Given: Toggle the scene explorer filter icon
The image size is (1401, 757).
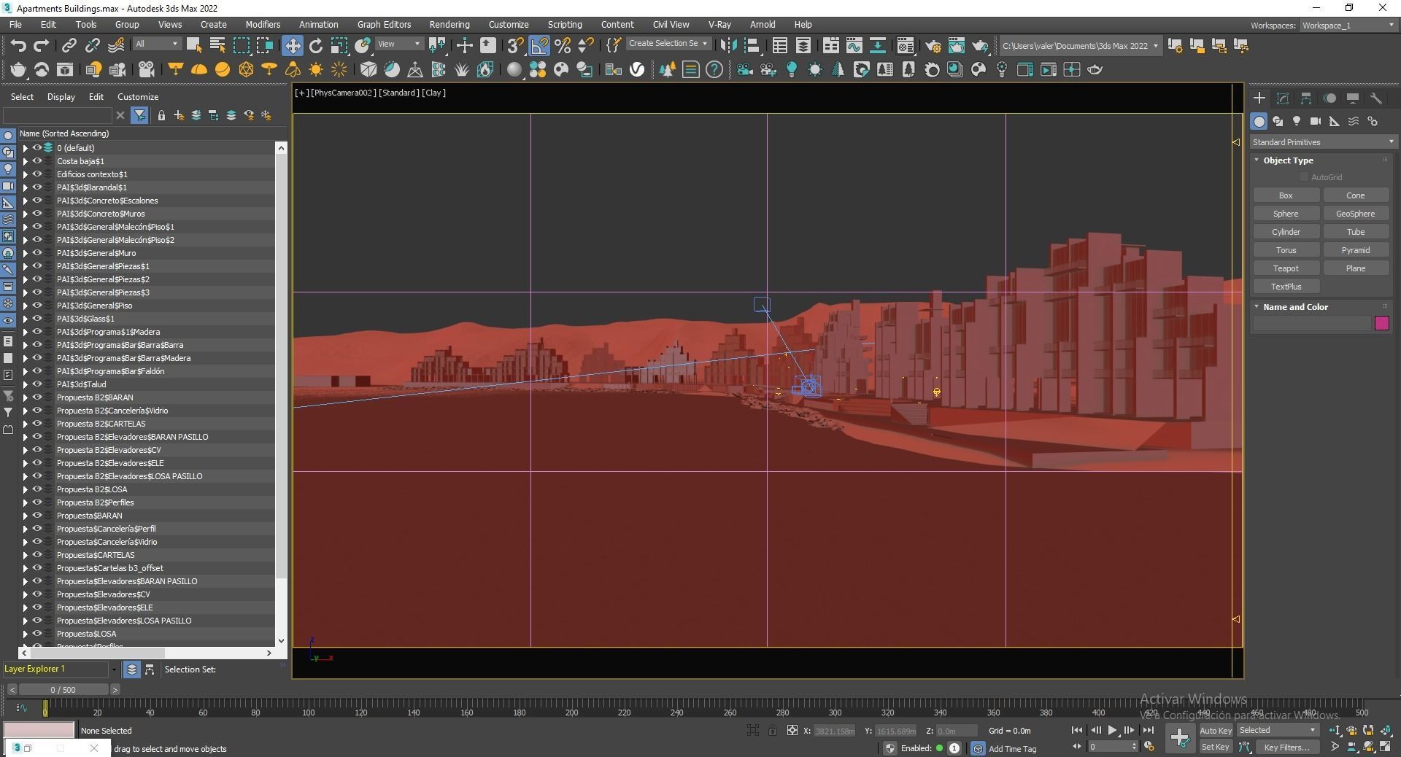Looking at the screenshot, I should point(139,115).
